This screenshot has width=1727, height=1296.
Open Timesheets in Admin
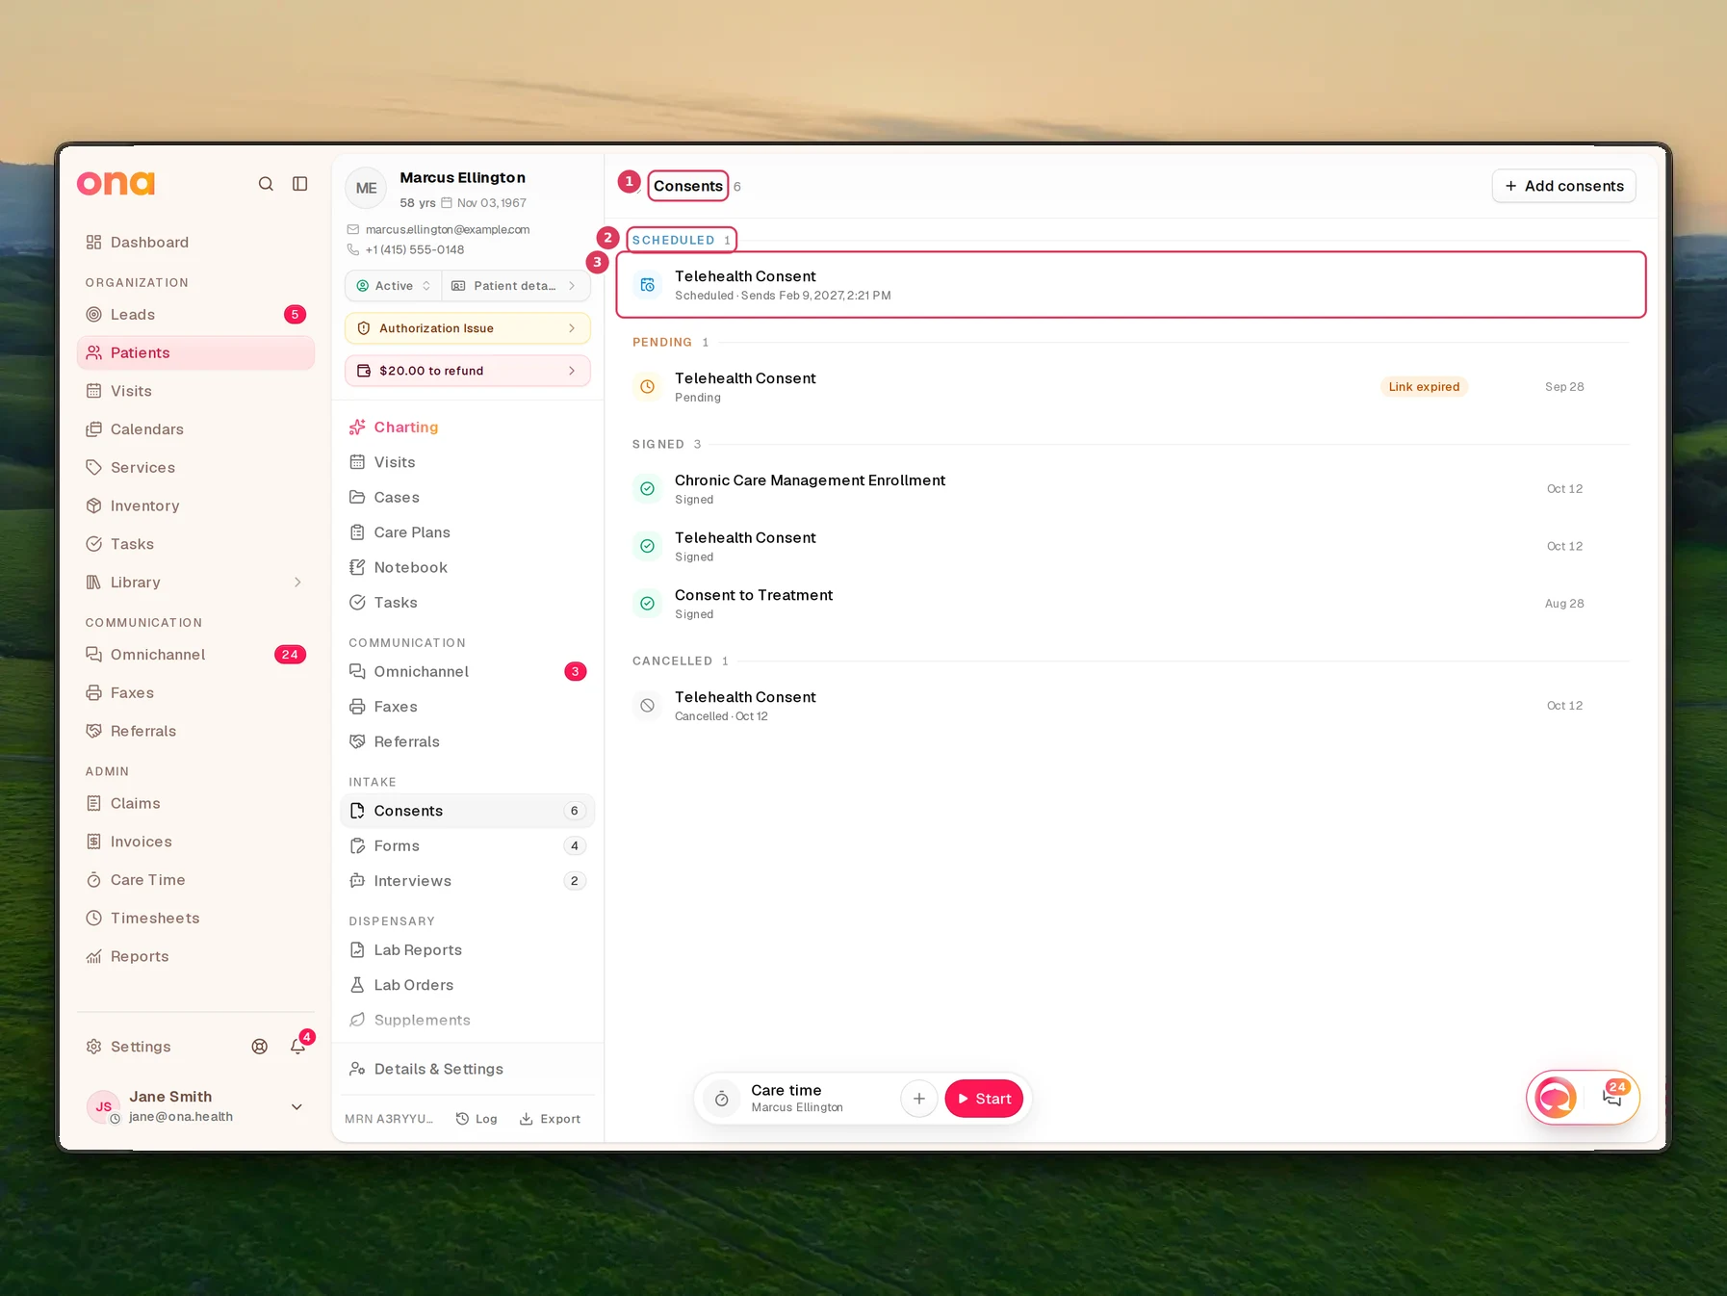pyautogui.click(x=195, y=919)
